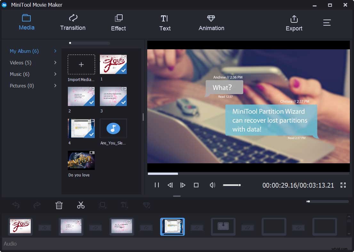Screen dimensions: 354x252
Task: Switch to the Transition tab
Action: coord(73,22)
